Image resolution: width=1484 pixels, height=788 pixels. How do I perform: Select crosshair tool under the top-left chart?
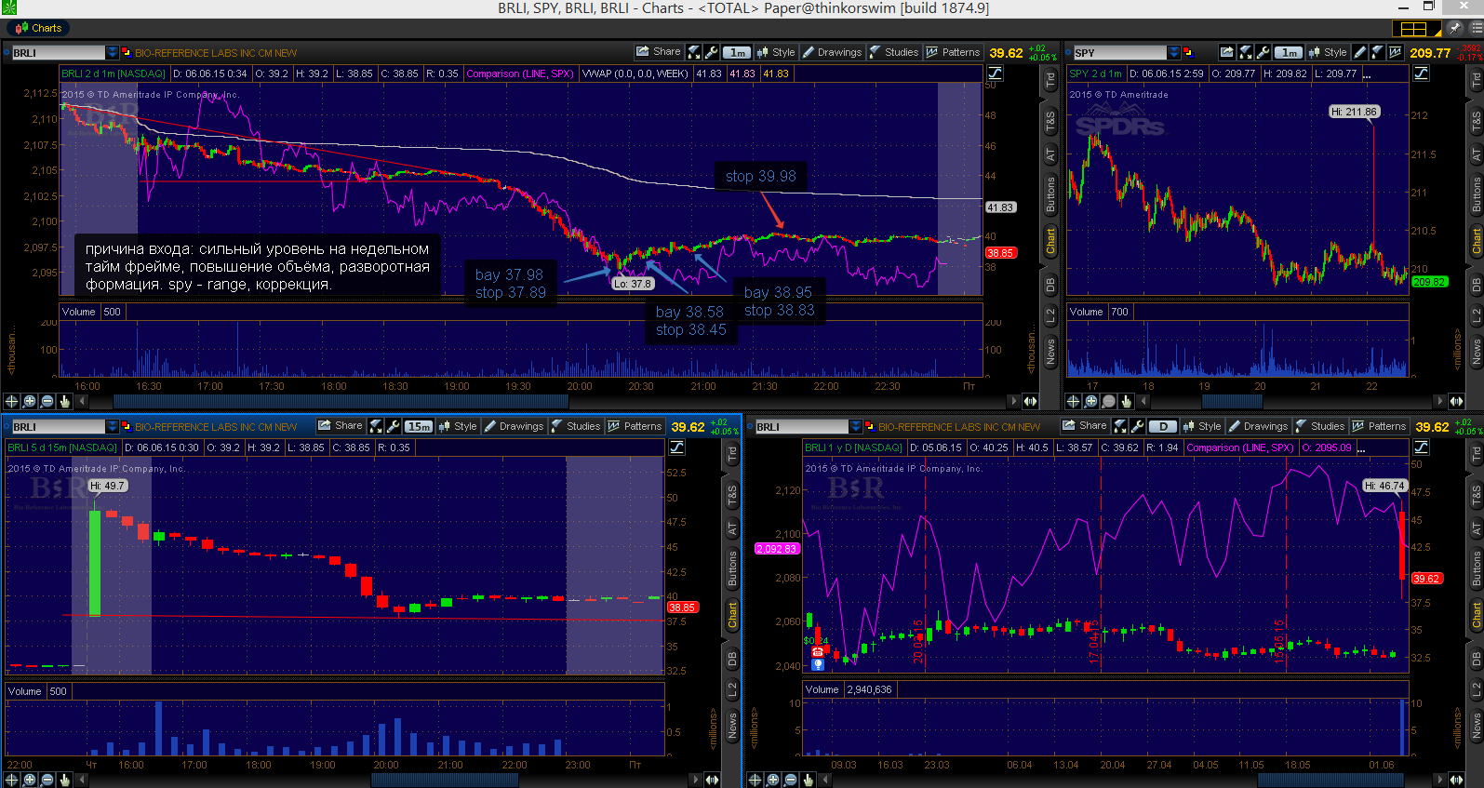[x=12, y=401]
